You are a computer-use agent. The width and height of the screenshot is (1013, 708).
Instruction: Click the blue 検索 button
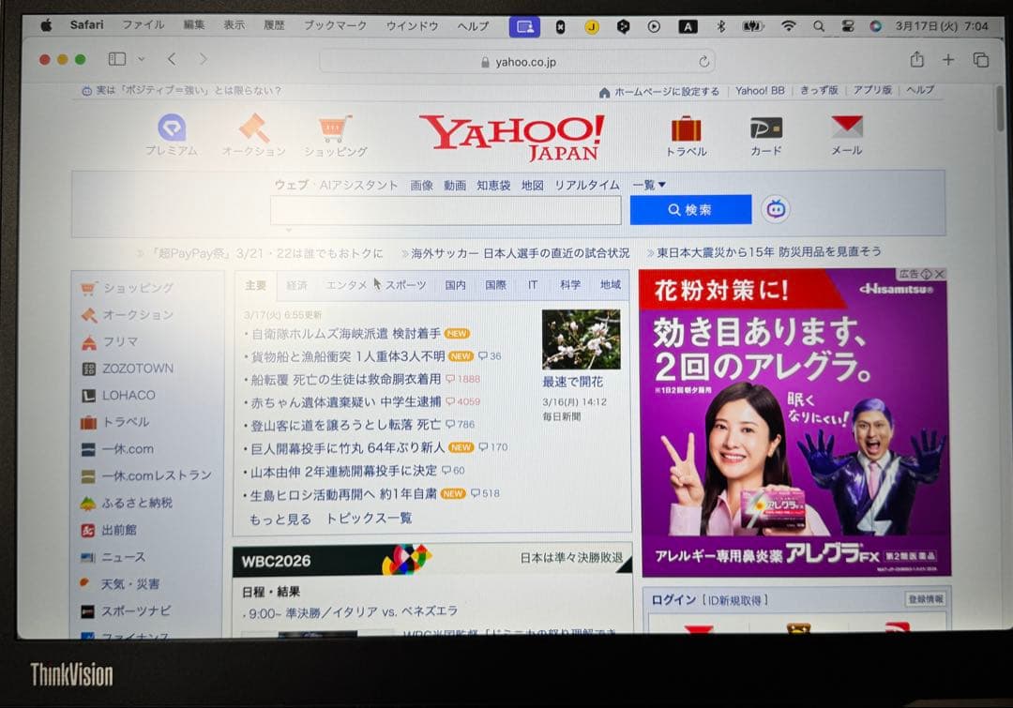690,209
